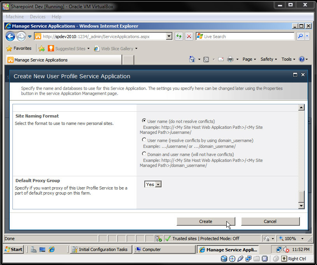Open the Windows Start button

pos(14,249)
